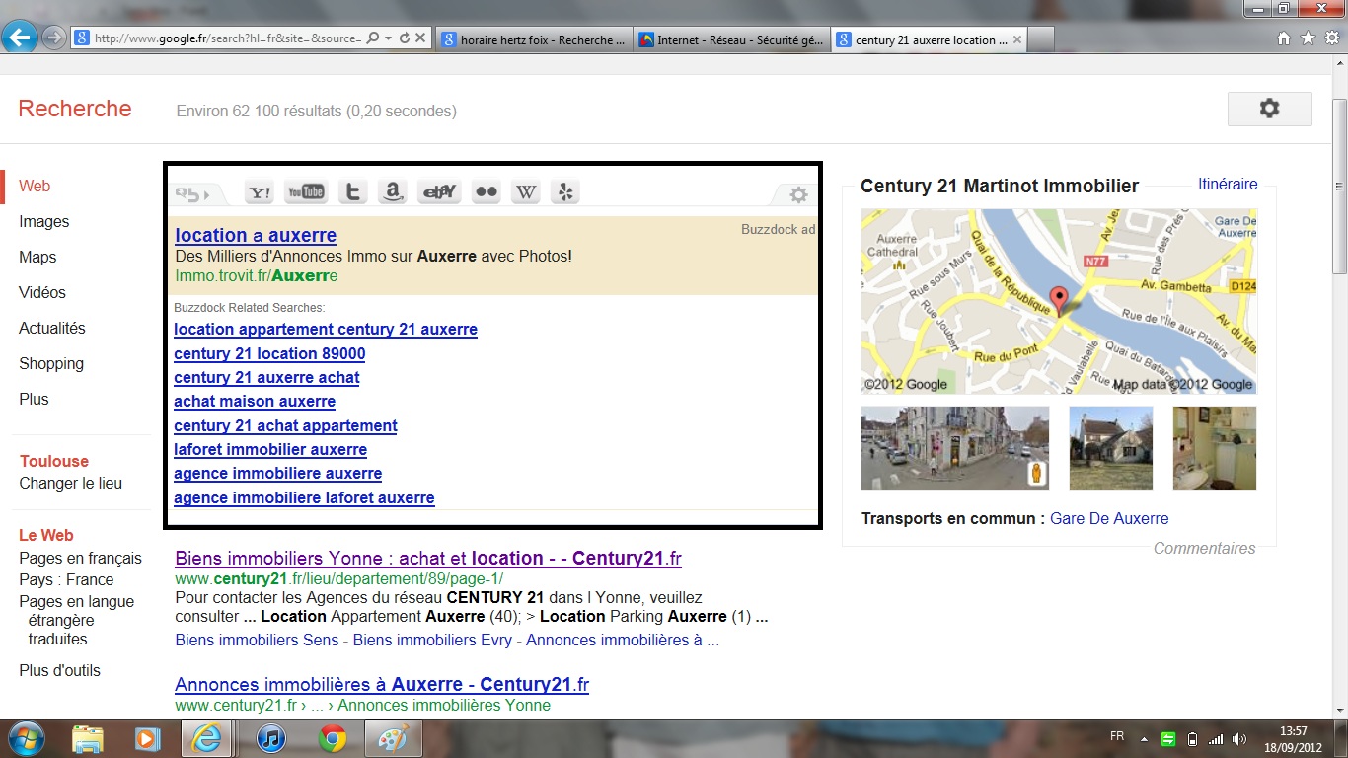This screenshot has height=758, width=1348.
Task: Expand Plus d'outils in the sidebar
Action: 59,670
